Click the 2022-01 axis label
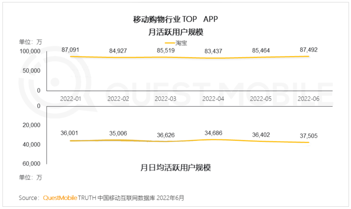 coord(71,99)
